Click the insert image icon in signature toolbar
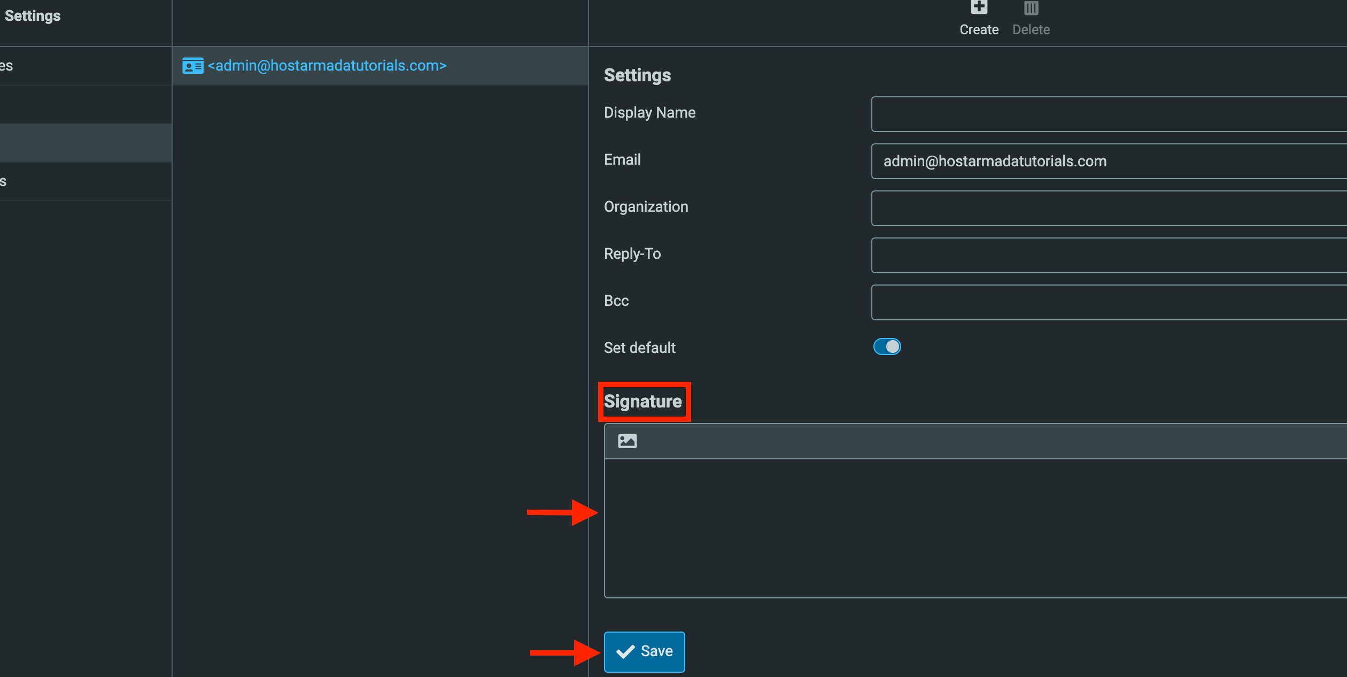The width and height of the screenshot is (1347, 677). (x=627, y=441)
